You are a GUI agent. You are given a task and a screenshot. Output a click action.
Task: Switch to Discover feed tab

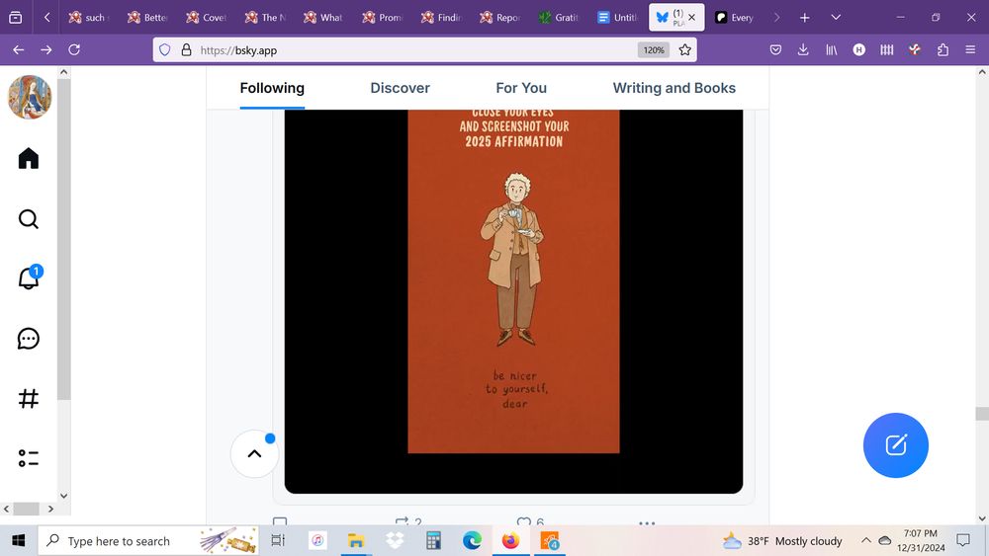pyautogui.click(x=400, y=88)
